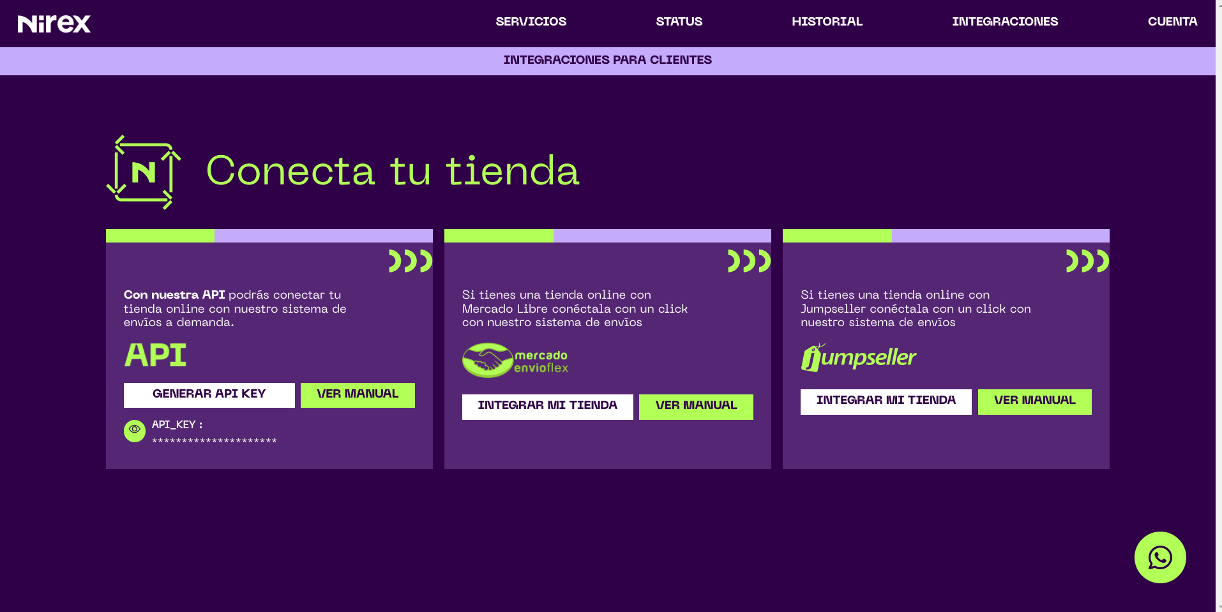Click the masked API_KEY asterisks field
The height and width of the screenshot is (612, 1222).
(215, 441)
